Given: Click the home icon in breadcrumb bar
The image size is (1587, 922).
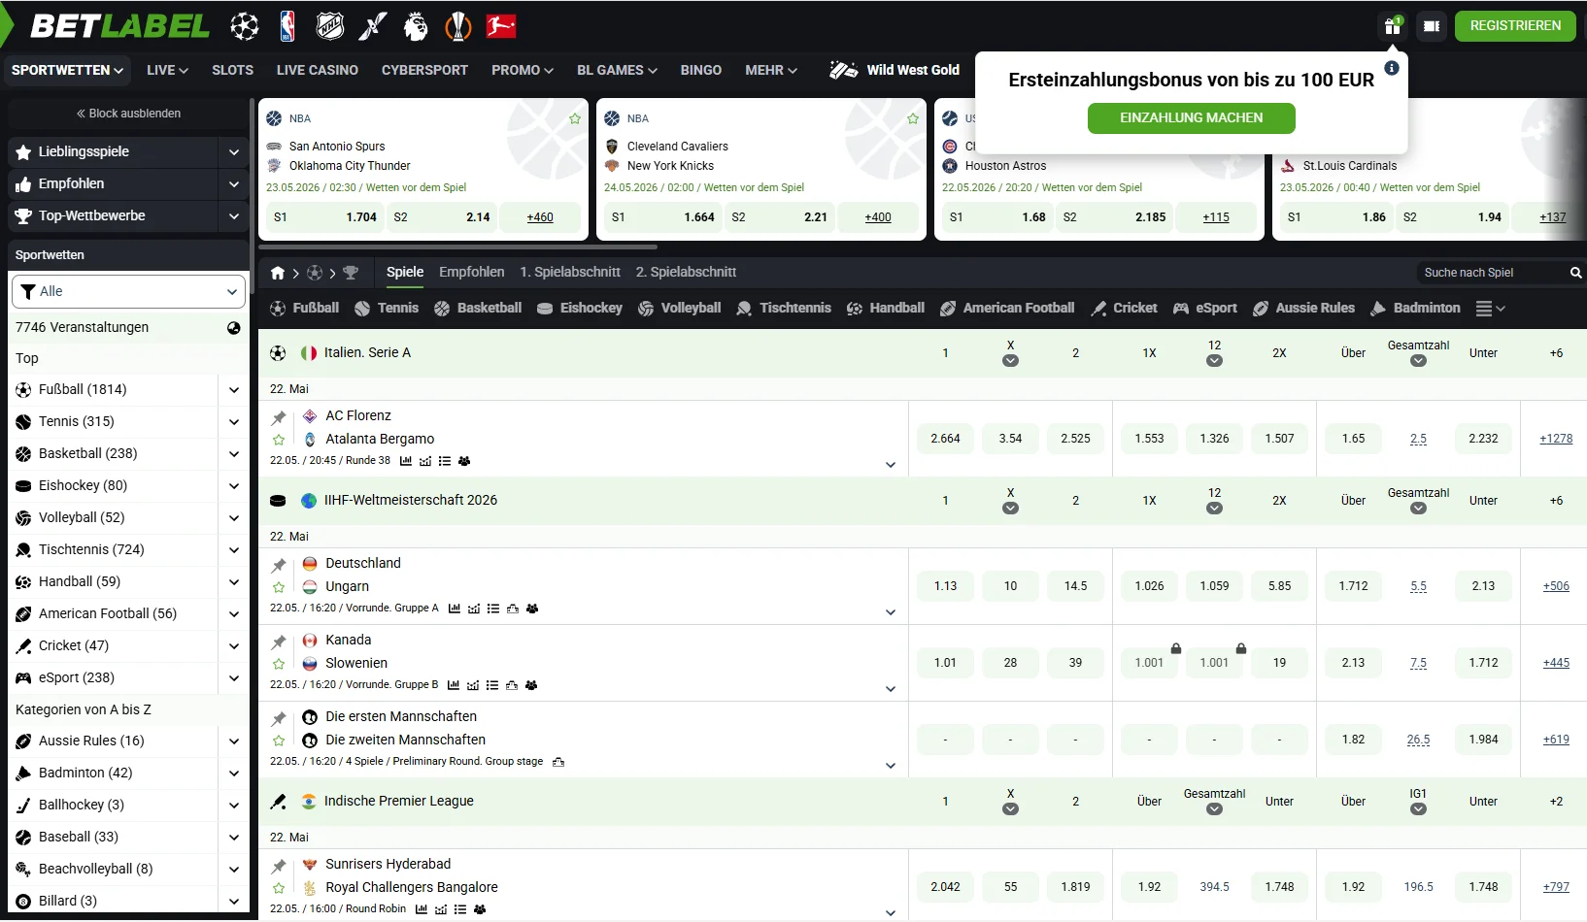Looking at the screenshot, I should (x=278, y=273).
